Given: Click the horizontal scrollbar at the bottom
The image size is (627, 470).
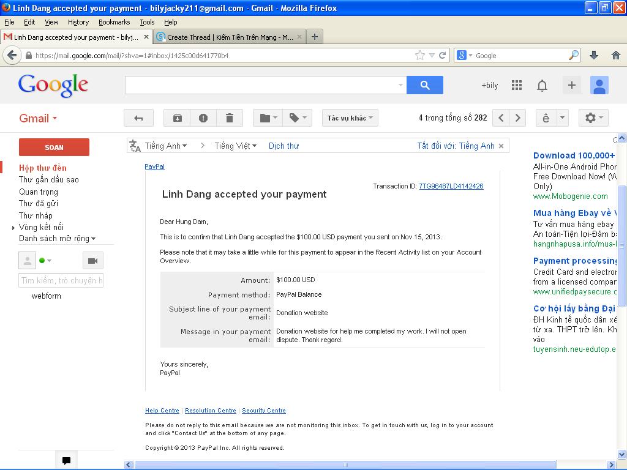Looking at the screenshot, I should (345, 465).
